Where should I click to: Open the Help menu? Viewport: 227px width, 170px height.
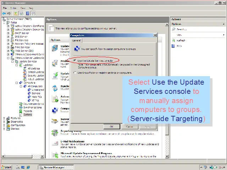click(x=31, y=8)
